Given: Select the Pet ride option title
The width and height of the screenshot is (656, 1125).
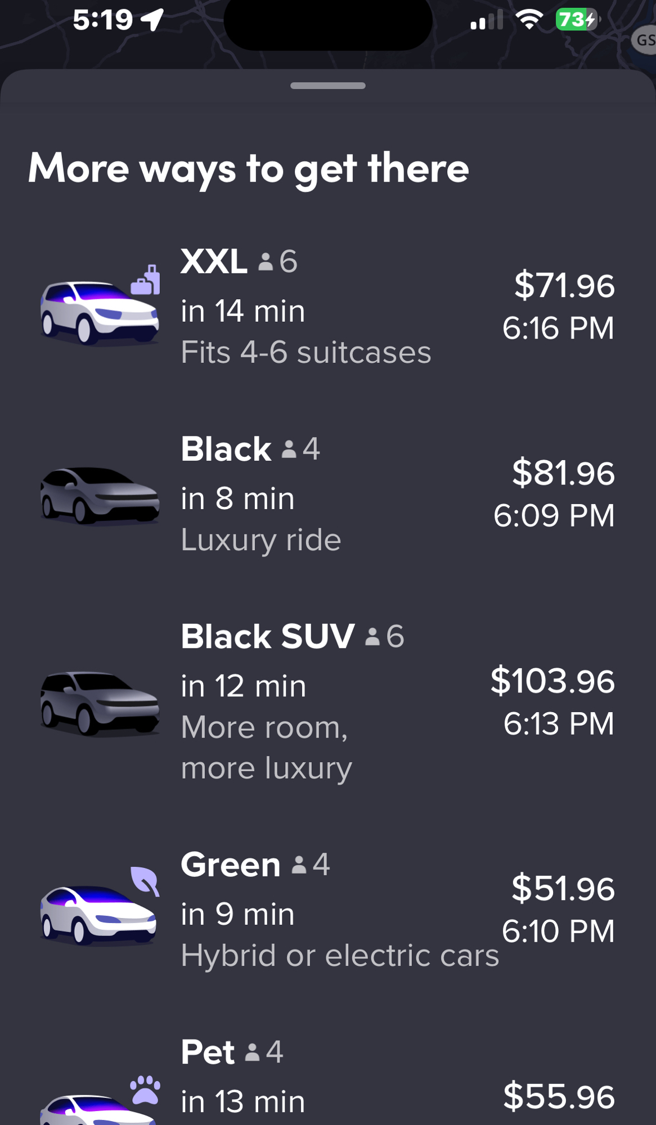Looking at the screenshot, I should pos(208,1051).
